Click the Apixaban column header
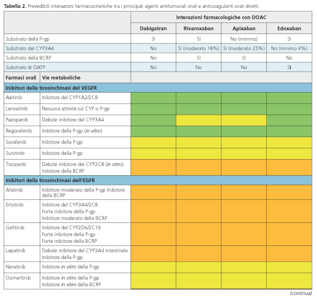317x303 pixels. [244, 28]
